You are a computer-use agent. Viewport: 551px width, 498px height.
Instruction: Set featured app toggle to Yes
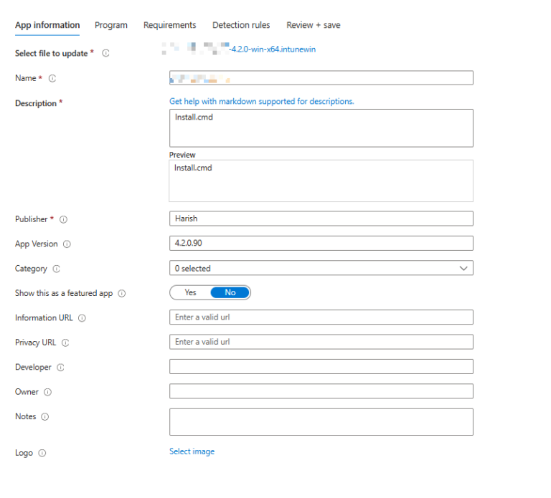190,292
